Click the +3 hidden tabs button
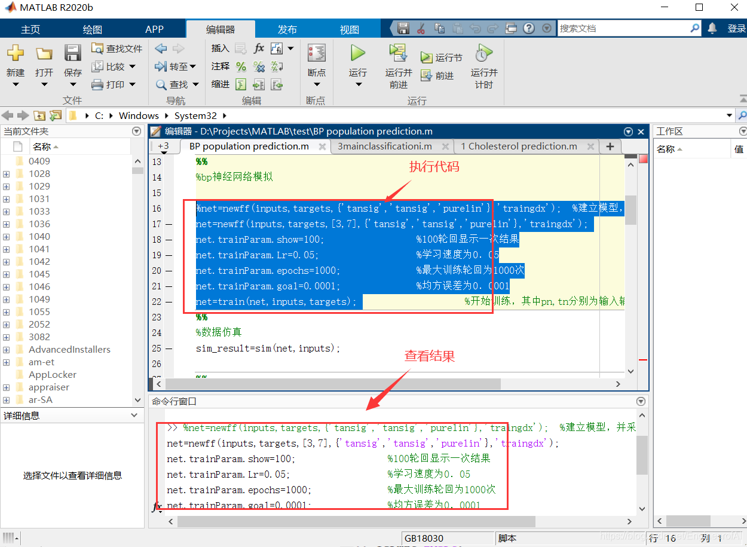Screen dimensions: 747x547 pos(163,146)
